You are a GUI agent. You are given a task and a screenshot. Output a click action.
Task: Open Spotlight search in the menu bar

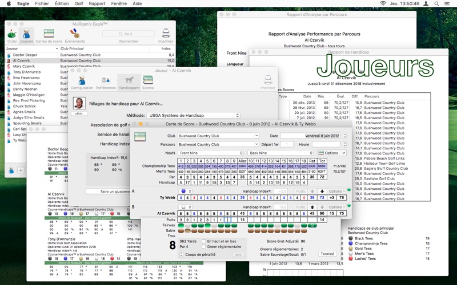[x=436, y=3]
